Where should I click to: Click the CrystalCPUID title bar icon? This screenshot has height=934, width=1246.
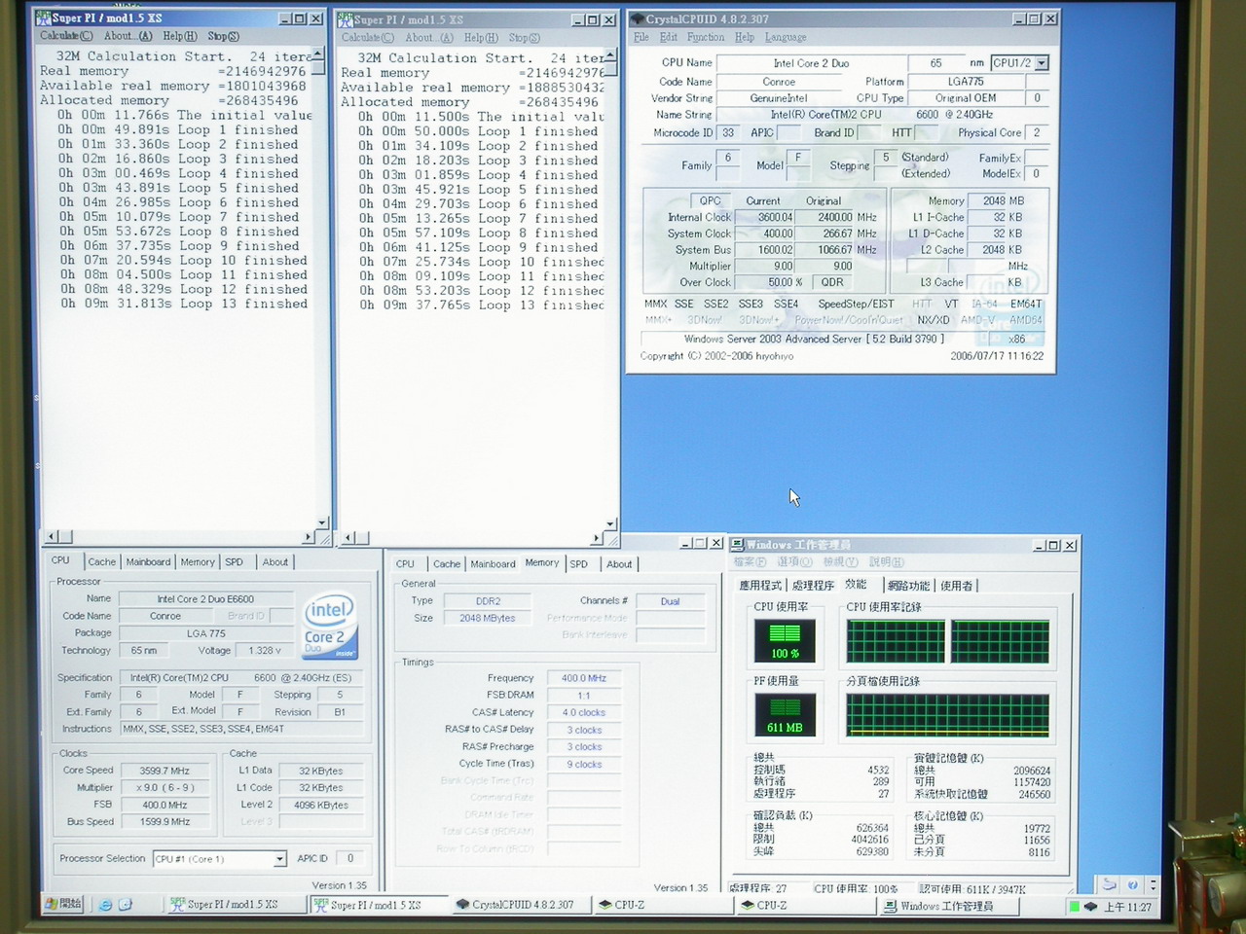(638, 19)
